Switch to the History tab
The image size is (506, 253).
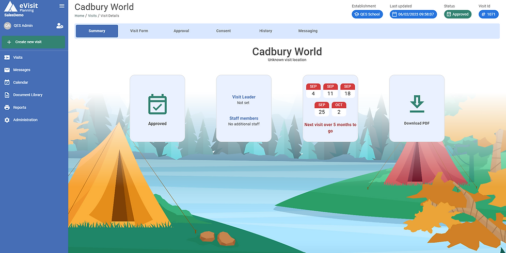click(x=265, y=31)
